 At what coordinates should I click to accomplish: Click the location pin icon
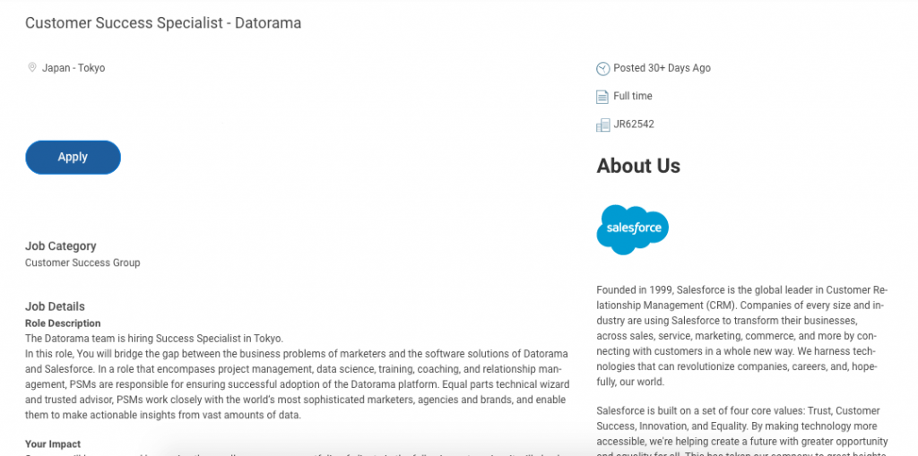click(x=32, y=67)
